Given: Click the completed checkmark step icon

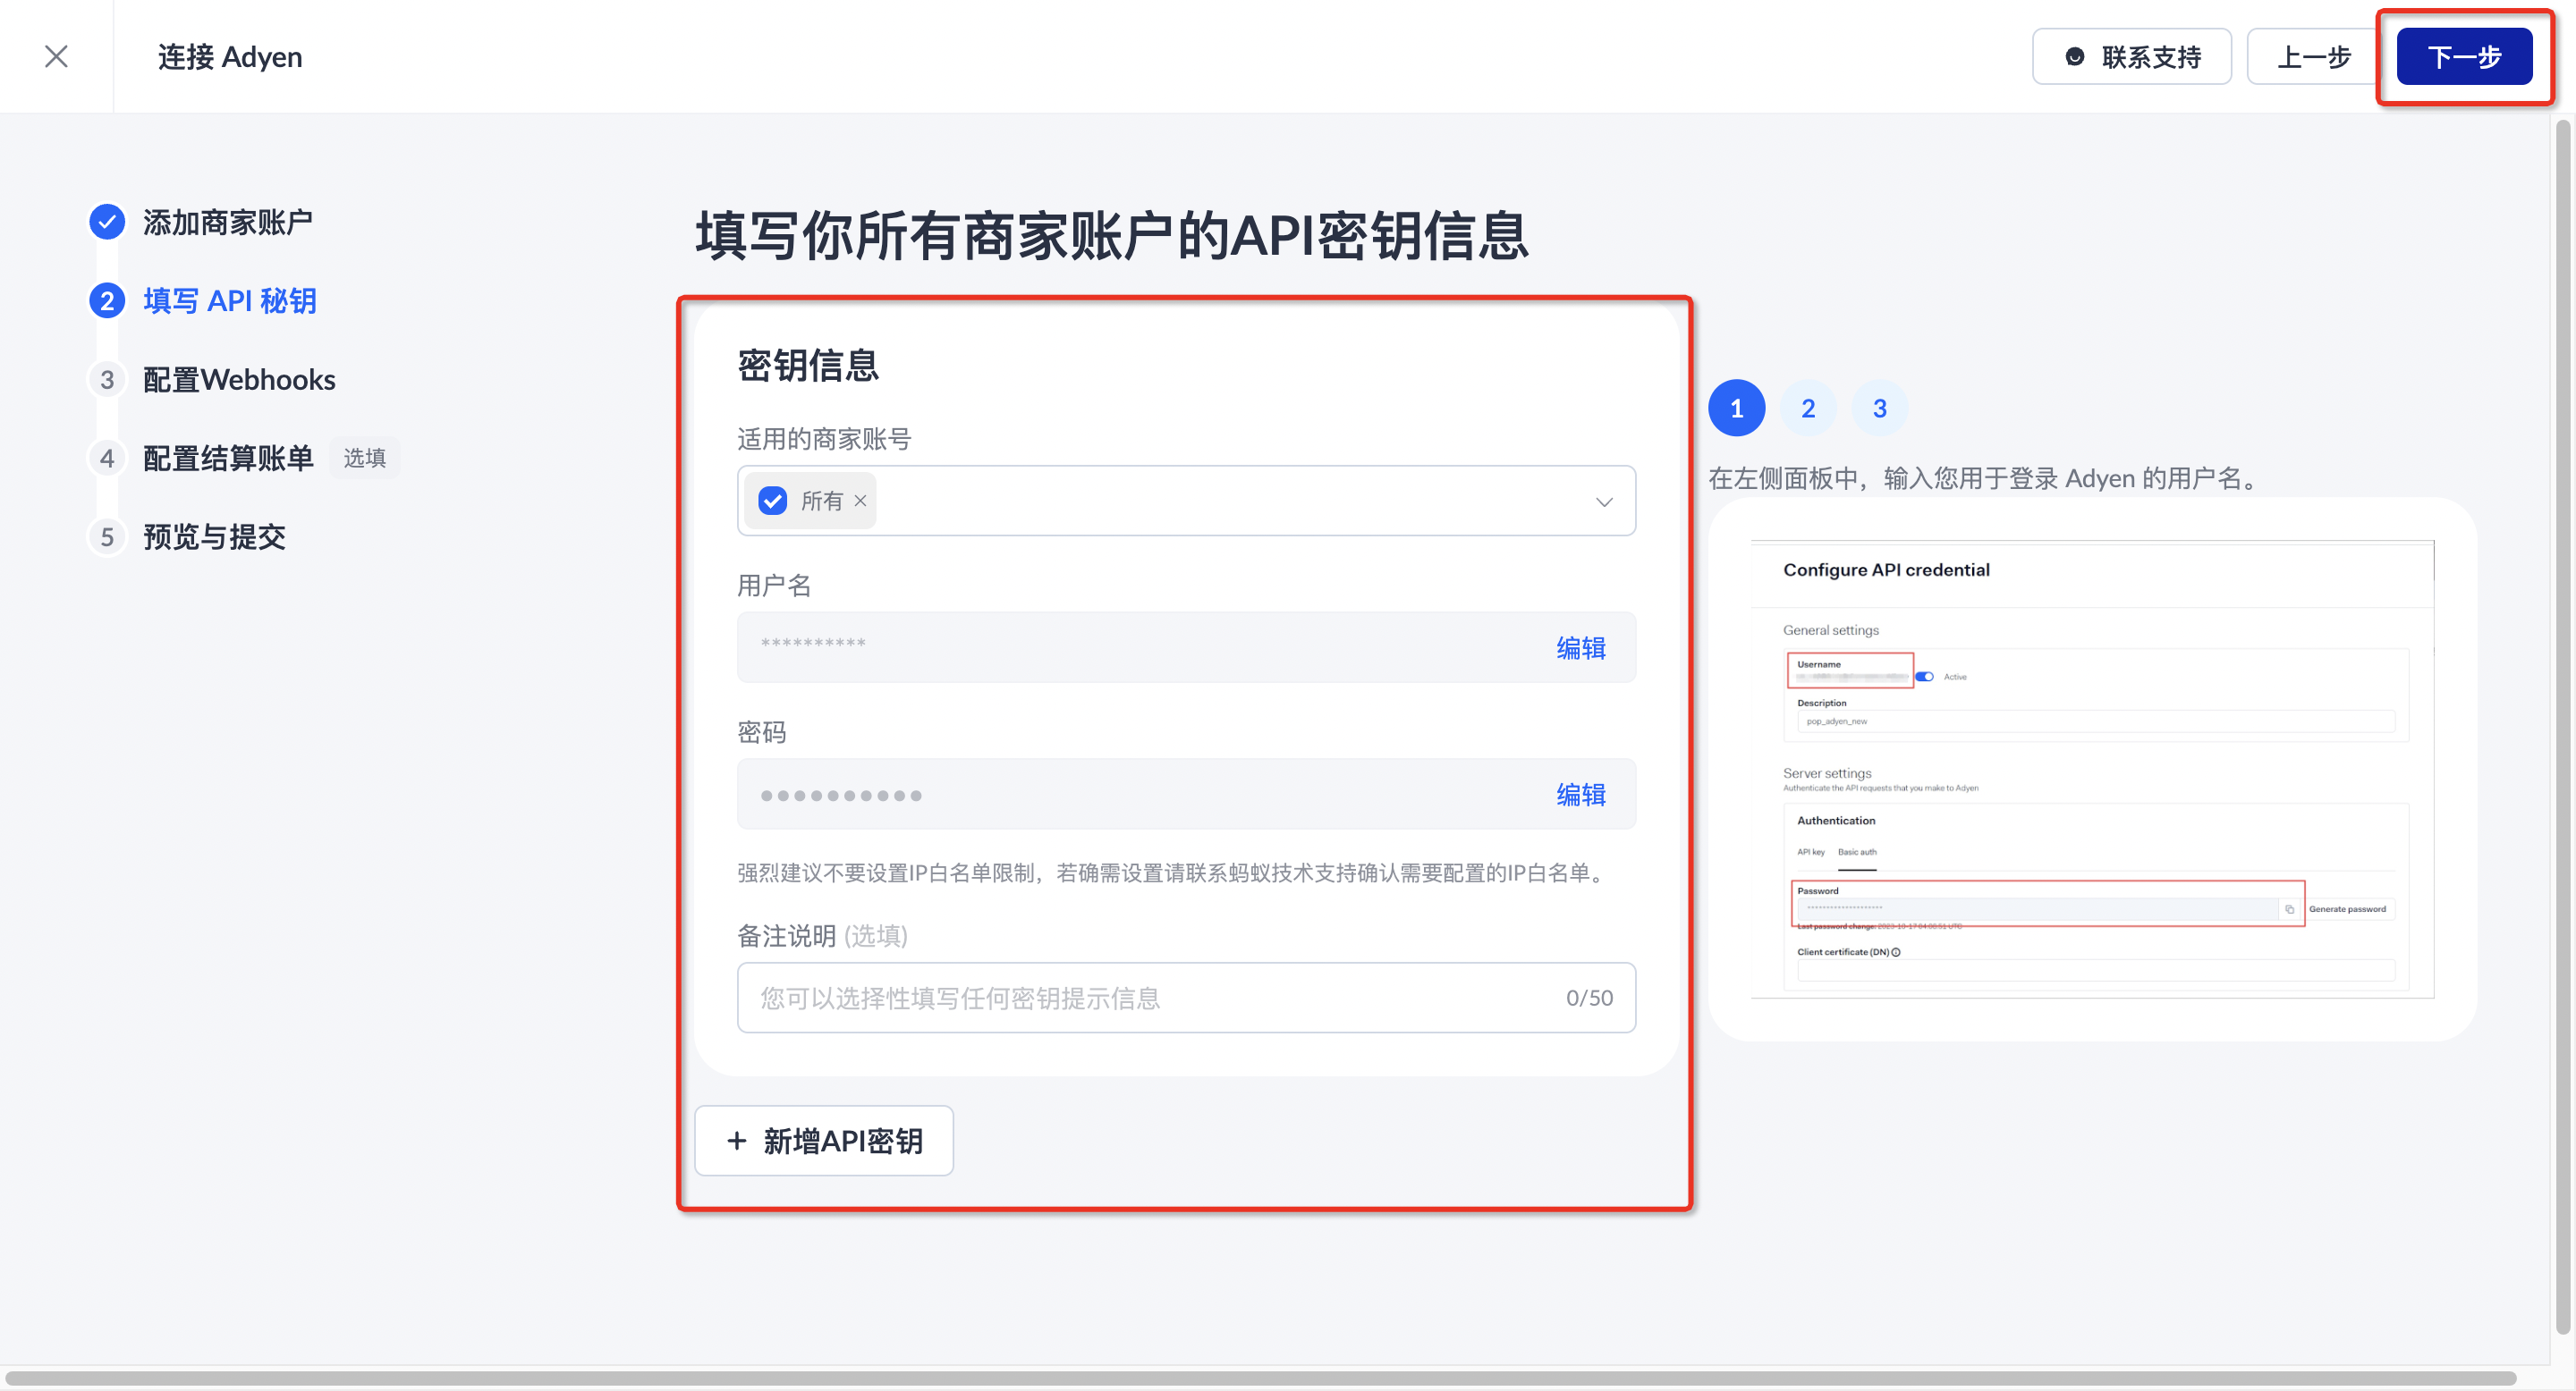Looking at the screenshot, I should pyautogui.click(x=107, y=222).
